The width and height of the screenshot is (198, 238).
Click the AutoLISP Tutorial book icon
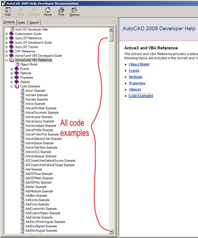tap(12, 47)
